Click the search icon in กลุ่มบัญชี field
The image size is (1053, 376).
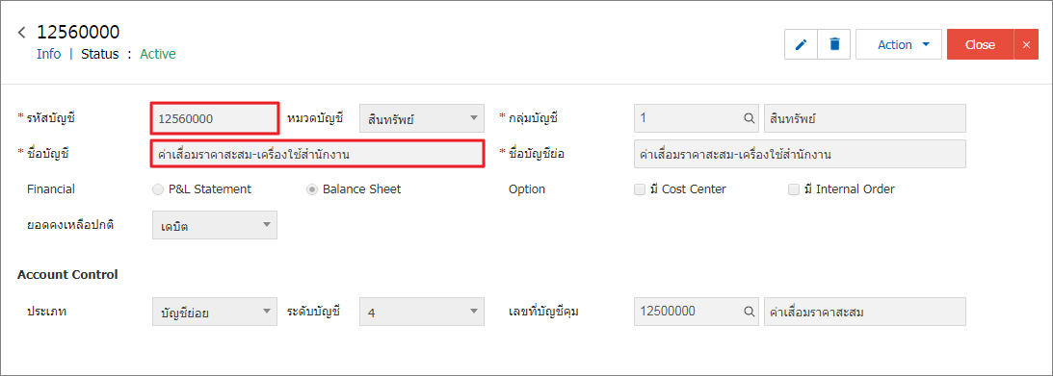[749, 118]
